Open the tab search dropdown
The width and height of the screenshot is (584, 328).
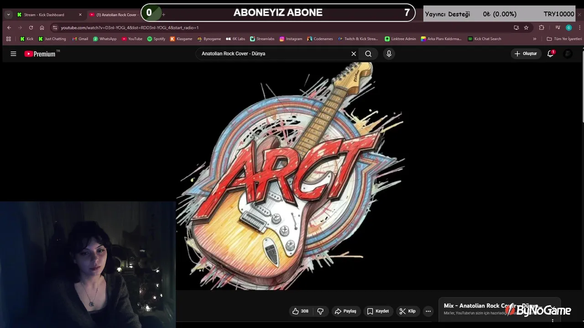[8, 15]
